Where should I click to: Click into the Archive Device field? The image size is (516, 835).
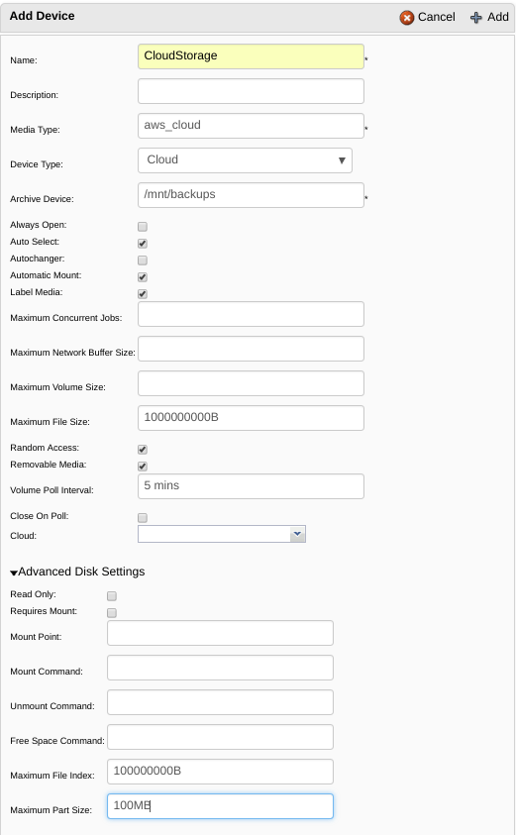click(x=251, y=195)
